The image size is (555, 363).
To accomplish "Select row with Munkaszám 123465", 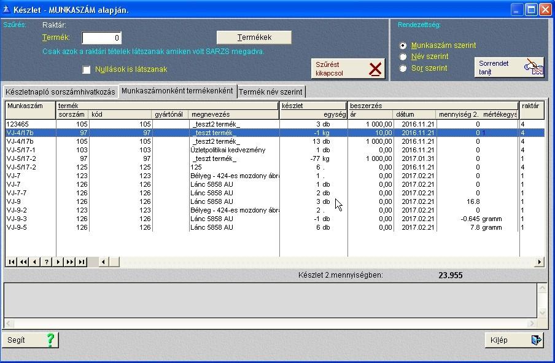I will (274, 124).
